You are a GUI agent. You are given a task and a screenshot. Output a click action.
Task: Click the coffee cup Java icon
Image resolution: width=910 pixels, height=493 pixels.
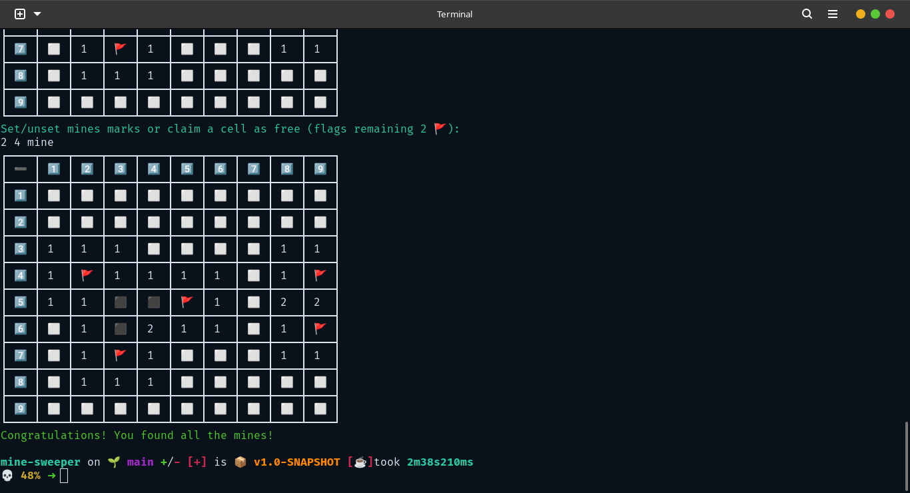[x=360, y=462]
